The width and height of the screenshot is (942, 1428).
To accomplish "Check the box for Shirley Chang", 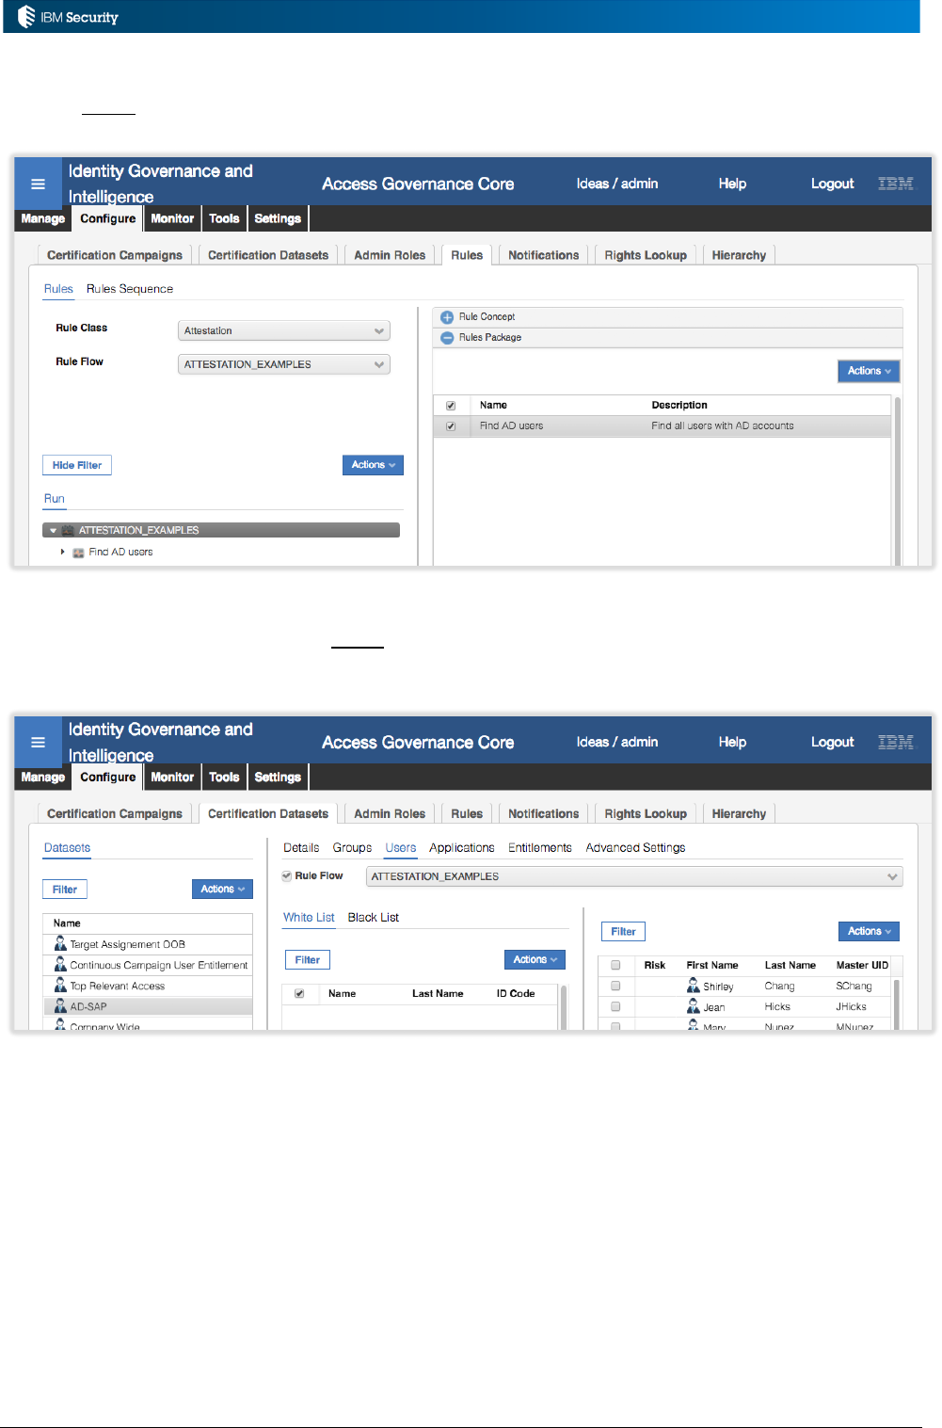I will 615,986.
